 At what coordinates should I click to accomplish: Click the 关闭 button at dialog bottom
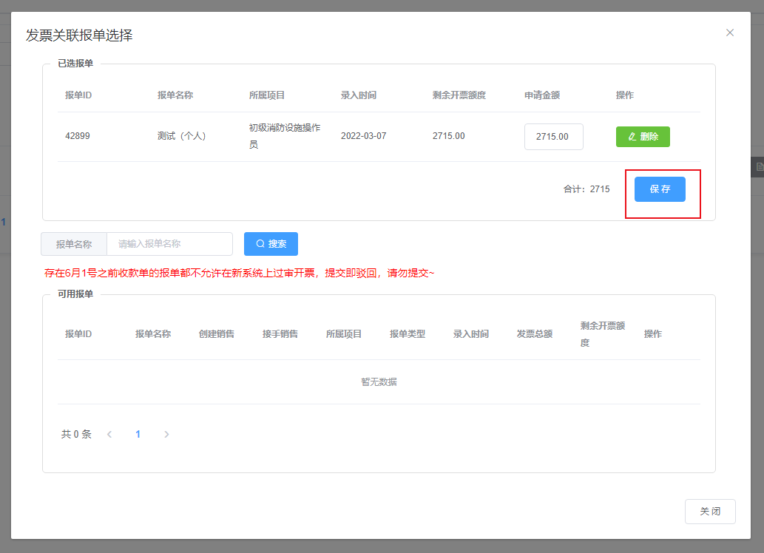(x=710, y=512)
